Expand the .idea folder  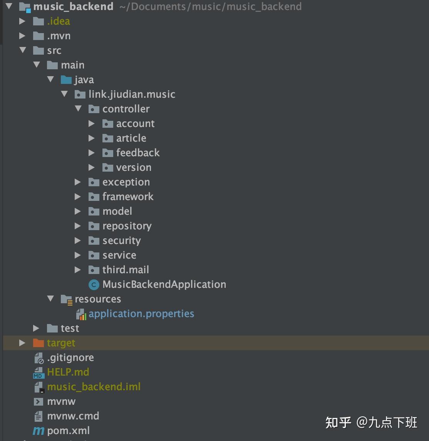(22, 21)
